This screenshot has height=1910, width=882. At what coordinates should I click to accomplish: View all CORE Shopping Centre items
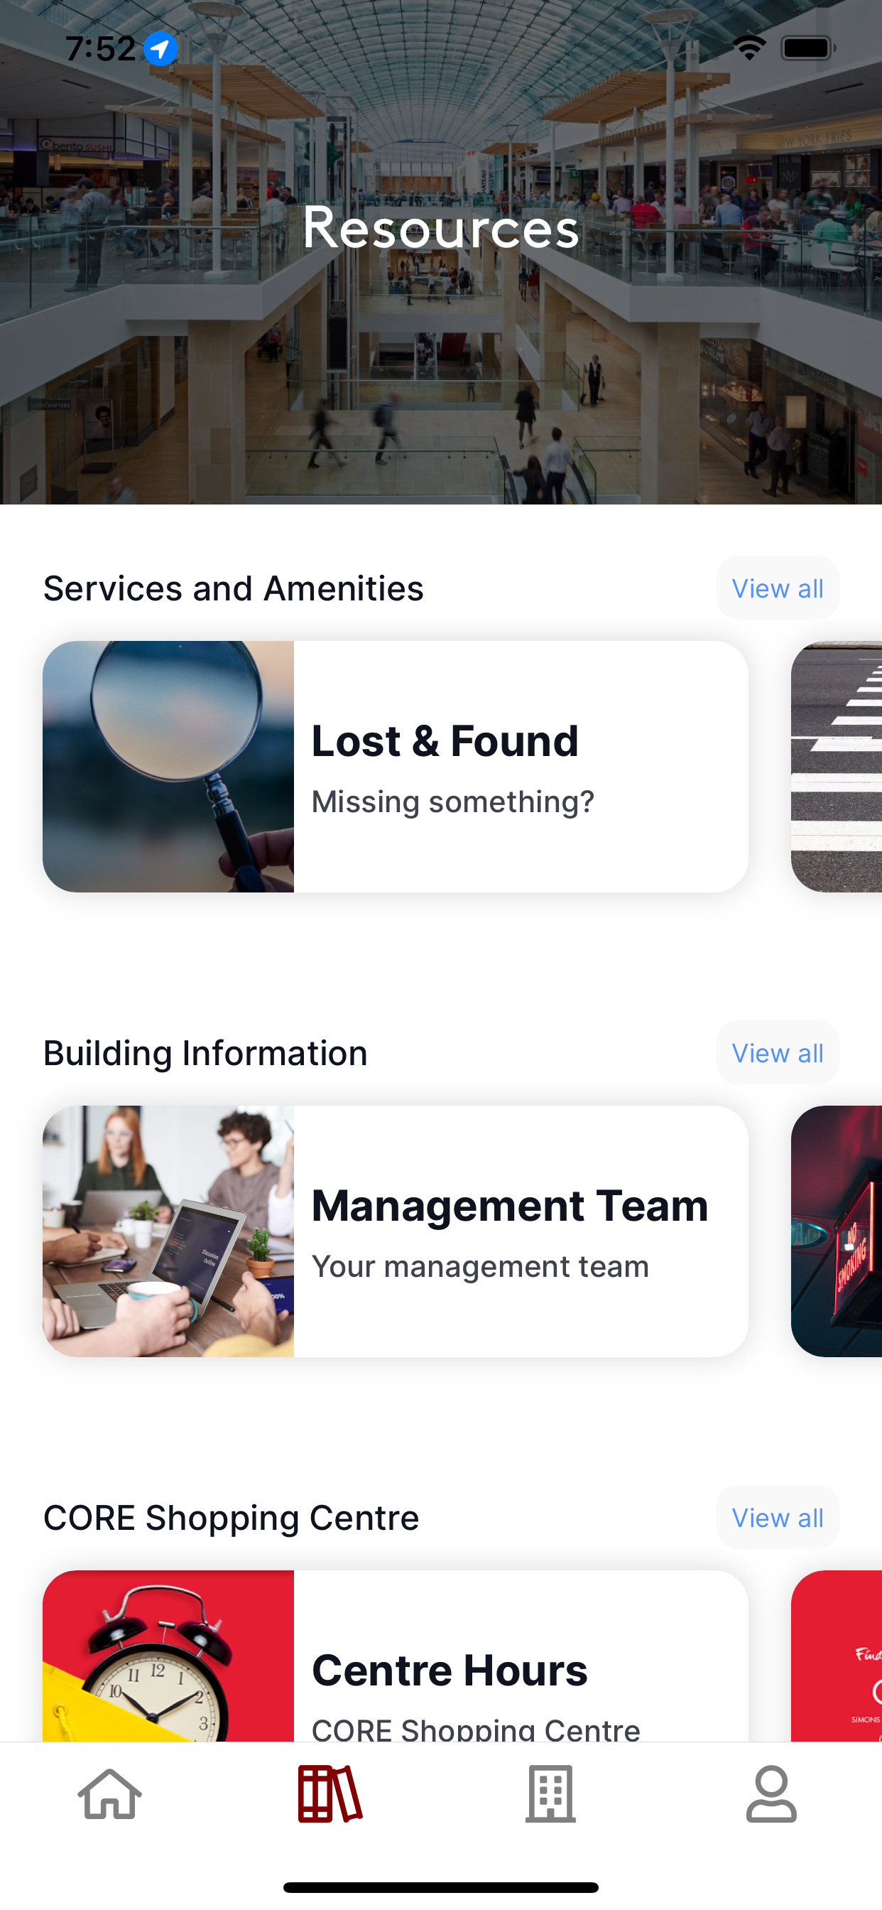tap(778, 1518)
